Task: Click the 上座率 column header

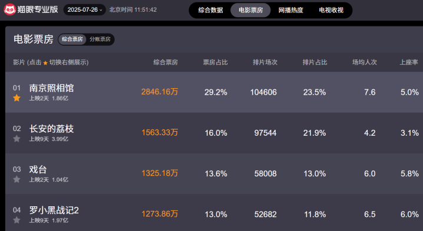Action: (x=409, y=62)
